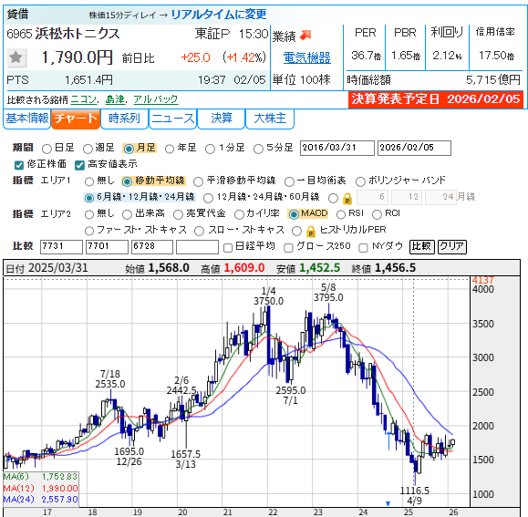Click the blue triangle marker on chart axis
Viewport: 528px width, 517px height.
[388, 503]
